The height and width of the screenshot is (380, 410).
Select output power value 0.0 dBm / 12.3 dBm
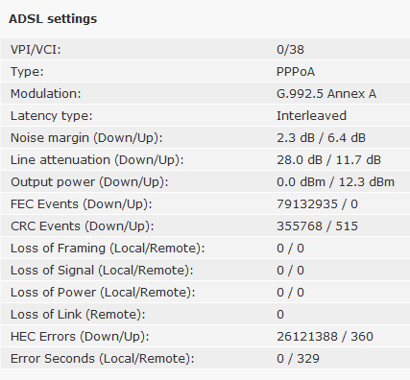click(335, 182)
